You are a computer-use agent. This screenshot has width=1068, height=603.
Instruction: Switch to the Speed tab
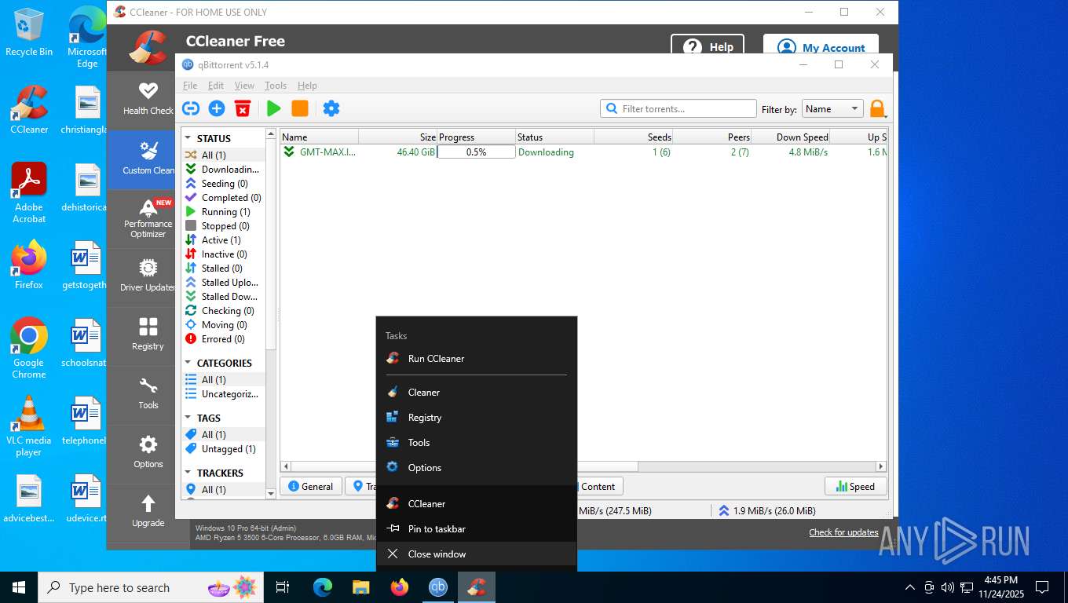(x=856, y=486)
